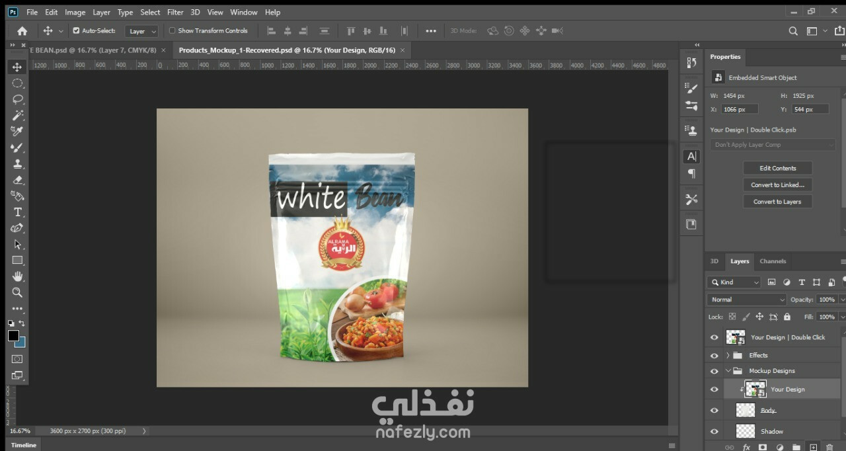Screen dimensions: 846x451
Task: Switch to Products_Mockup_1-Recovered.psd document tab
Action: pyautogui.click(x=287, y=50)
